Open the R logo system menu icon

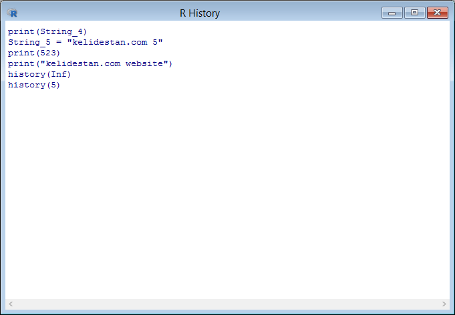(12, 13)
